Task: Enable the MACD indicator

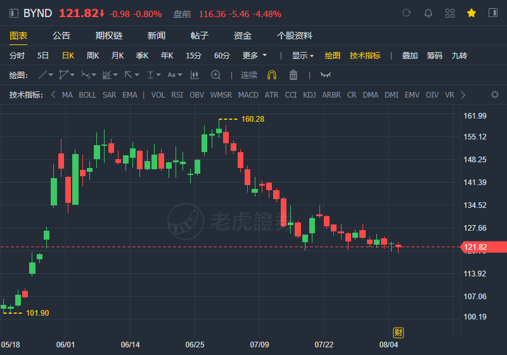Action: [248, 94]
